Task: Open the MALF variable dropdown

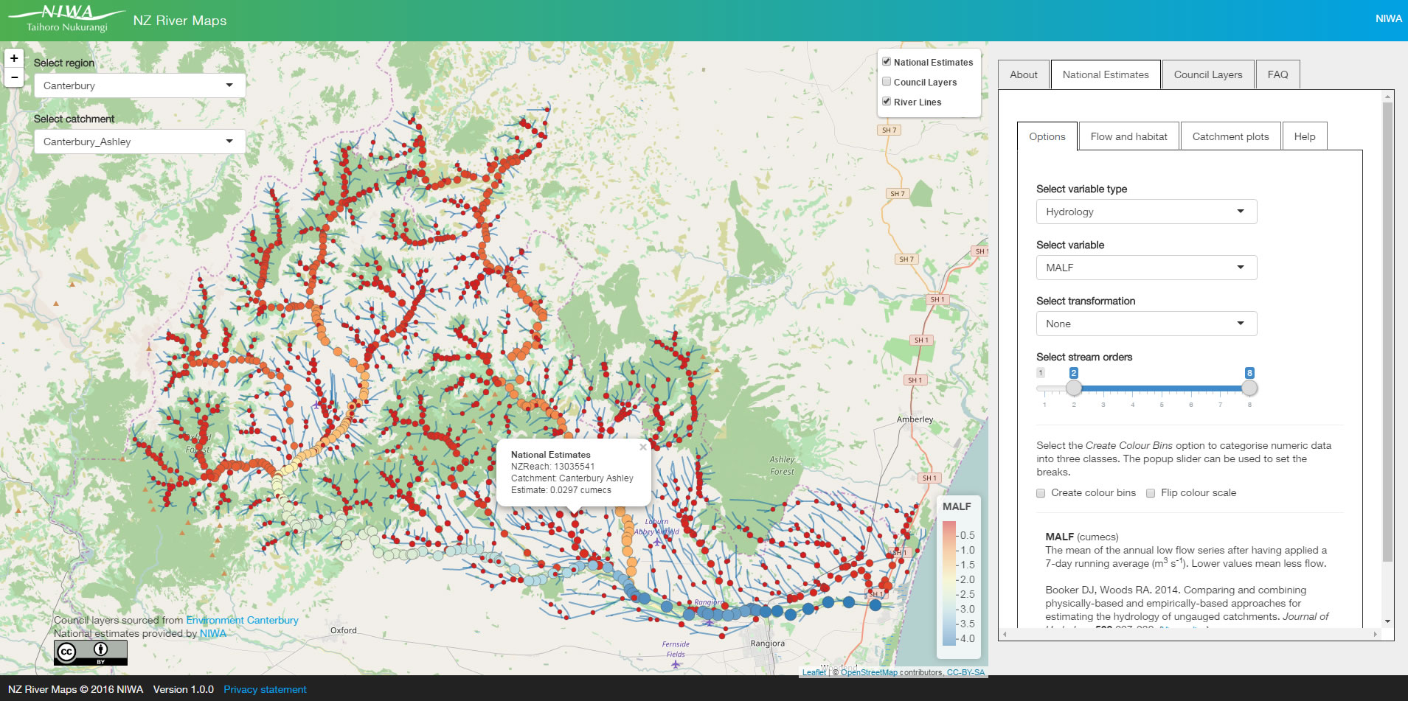Action: point(1145,268)
